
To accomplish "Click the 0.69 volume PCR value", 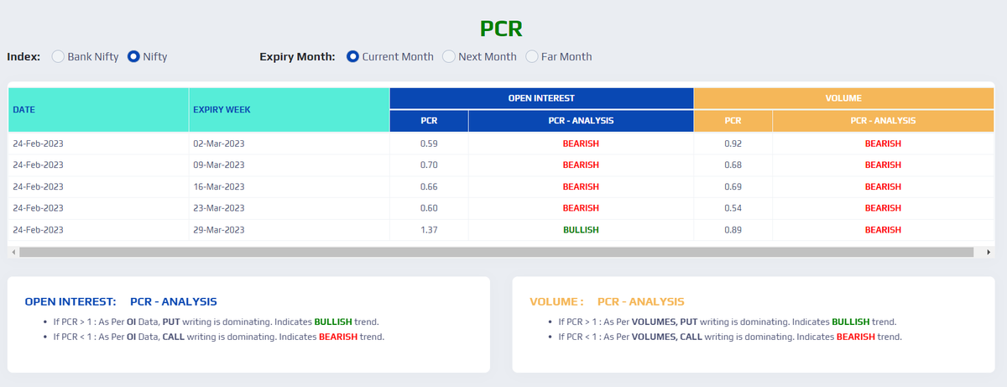I will [733, 186].
